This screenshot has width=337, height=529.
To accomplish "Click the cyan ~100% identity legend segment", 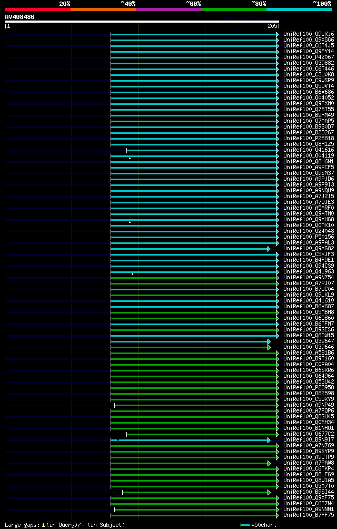I will click(299, 9).
